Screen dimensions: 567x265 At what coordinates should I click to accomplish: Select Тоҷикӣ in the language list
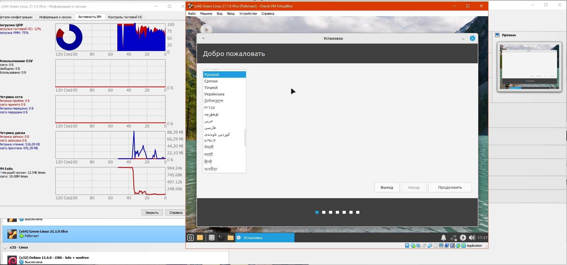click(224, 87)
